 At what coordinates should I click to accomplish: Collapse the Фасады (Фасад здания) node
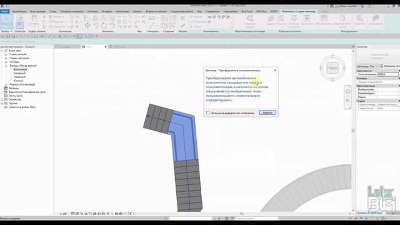[x=6, y=66]
